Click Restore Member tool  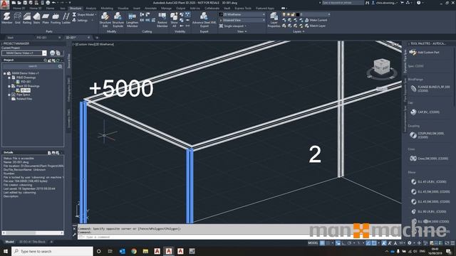click(x=162, y=20)
